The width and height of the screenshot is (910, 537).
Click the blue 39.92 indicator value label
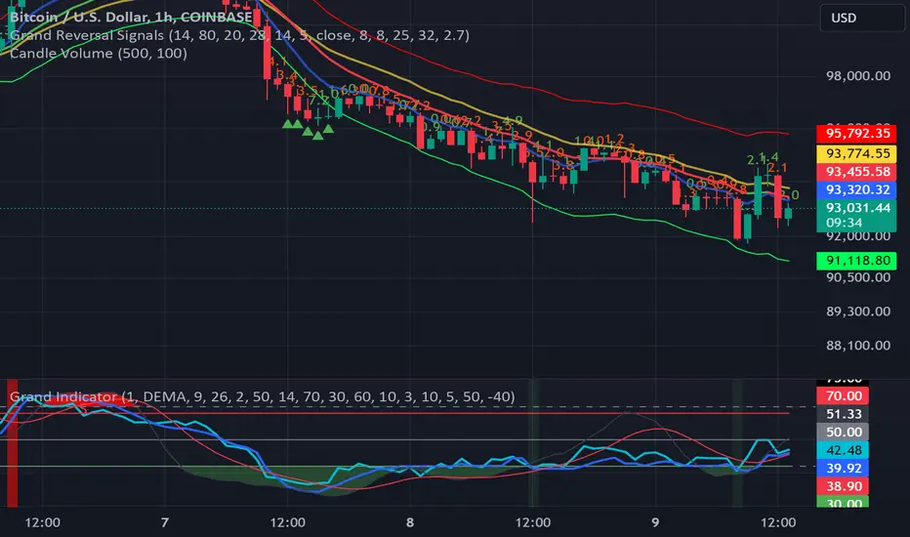point(843,468)
